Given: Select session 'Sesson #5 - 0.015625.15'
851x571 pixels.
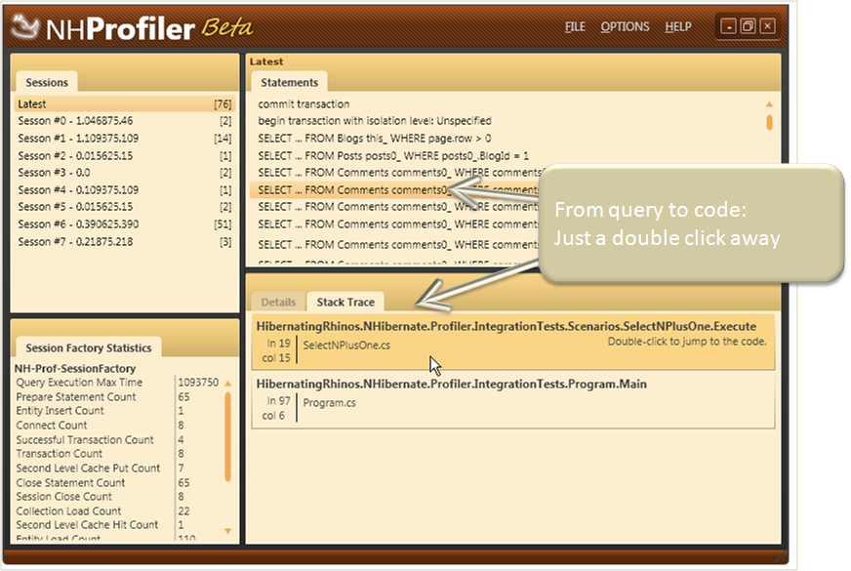Looking at the screenshot, I should coord(125,207).
